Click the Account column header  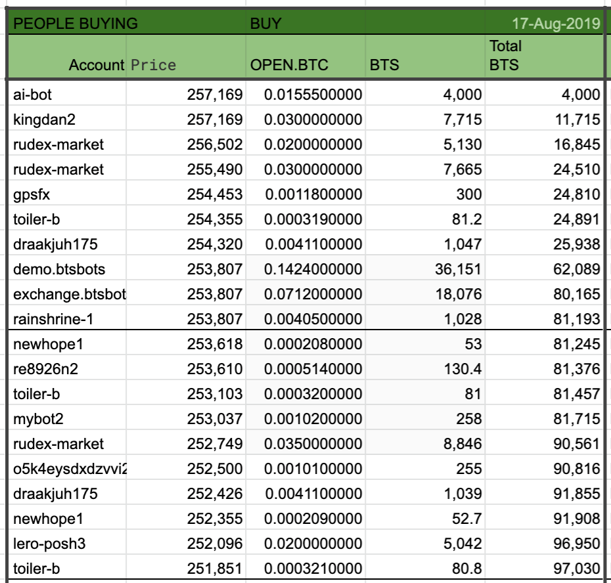click(x=68, y=56)
